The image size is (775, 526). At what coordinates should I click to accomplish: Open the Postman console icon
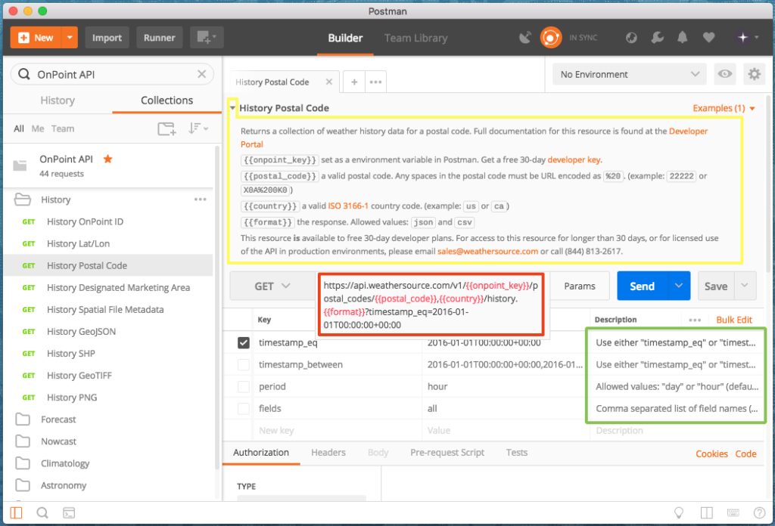tap(69, 513)
